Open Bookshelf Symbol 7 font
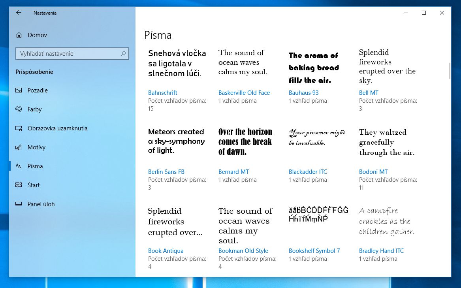Viewport: 461px width, 288px height. click(x=314, y=250)
